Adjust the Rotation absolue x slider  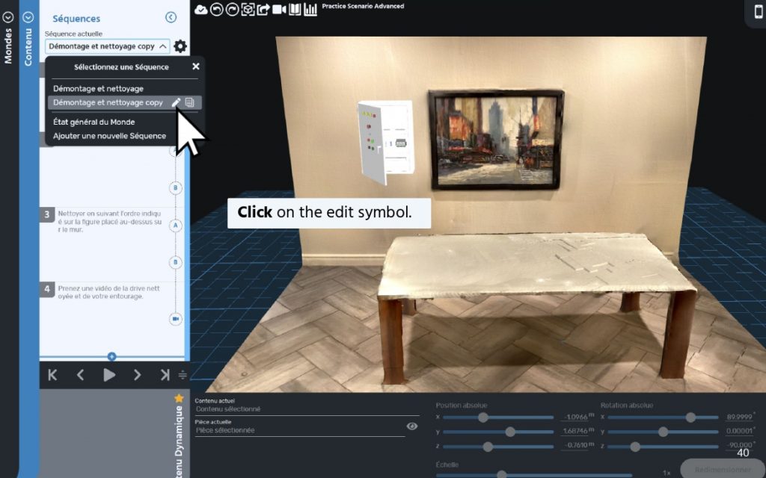coord(690,417)
